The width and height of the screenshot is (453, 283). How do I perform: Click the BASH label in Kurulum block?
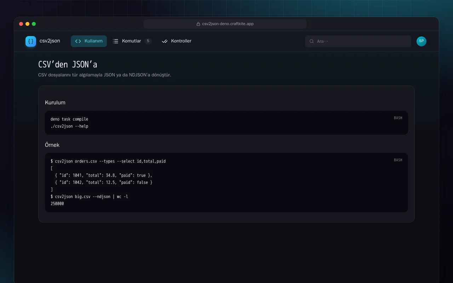398,118
